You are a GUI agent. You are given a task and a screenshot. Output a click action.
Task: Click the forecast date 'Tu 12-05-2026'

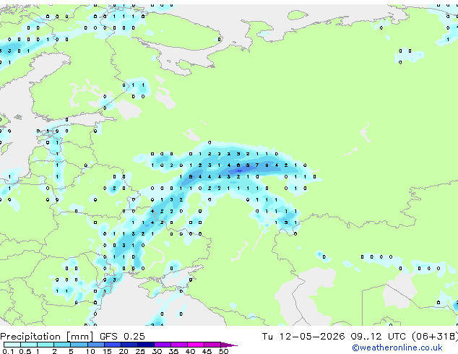click(303, 337)
